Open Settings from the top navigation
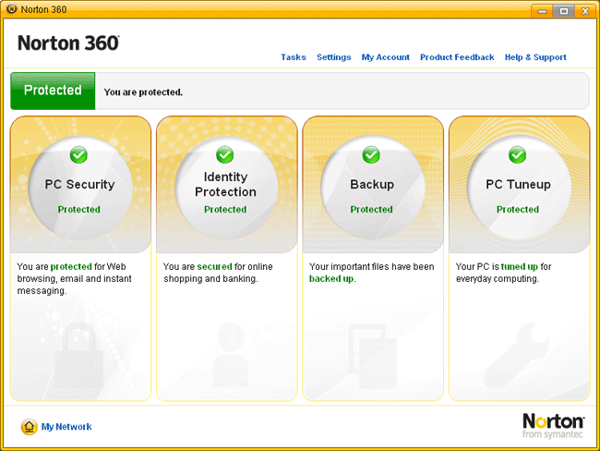600x451 pixels. 333,57
